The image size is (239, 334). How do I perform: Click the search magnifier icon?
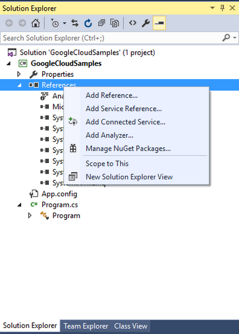tap(226, 38)
